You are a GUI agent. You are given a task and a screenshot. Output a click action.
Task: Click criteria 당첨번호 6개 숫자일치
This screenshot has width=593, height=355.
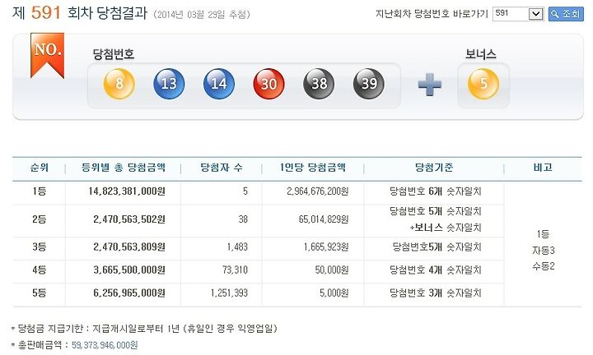[436, 191]
